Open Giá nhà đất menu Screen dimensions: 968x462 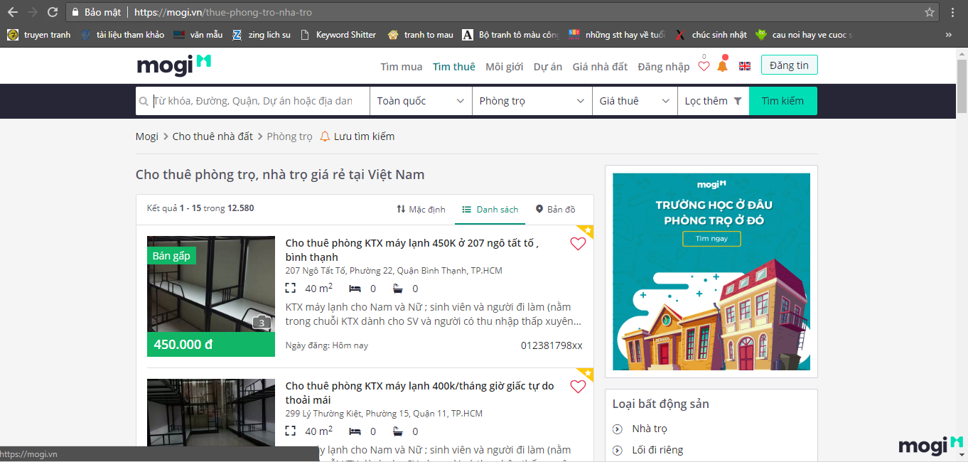(x=601, y=66)
